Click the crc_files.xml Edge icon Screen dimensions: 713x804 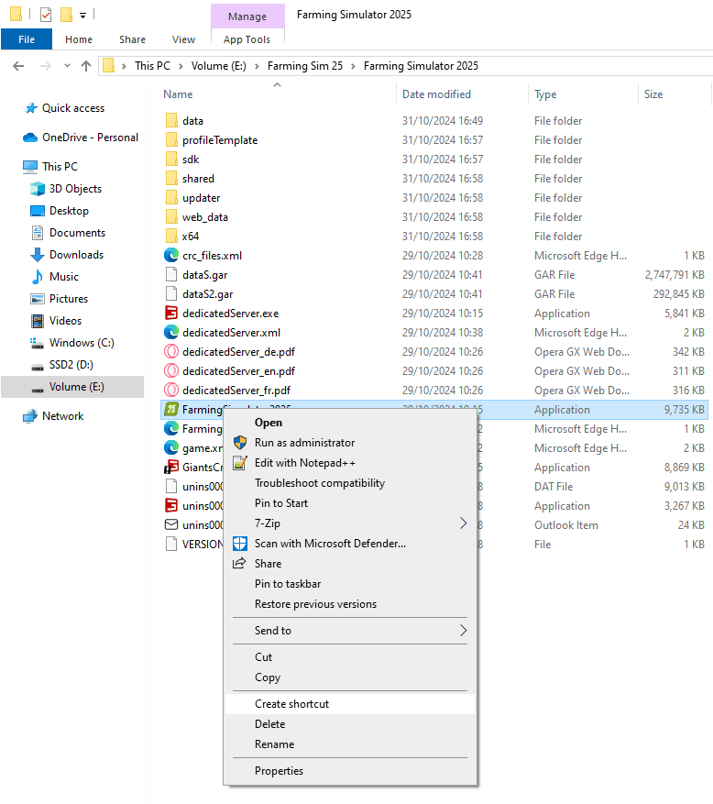pos(170,256)
